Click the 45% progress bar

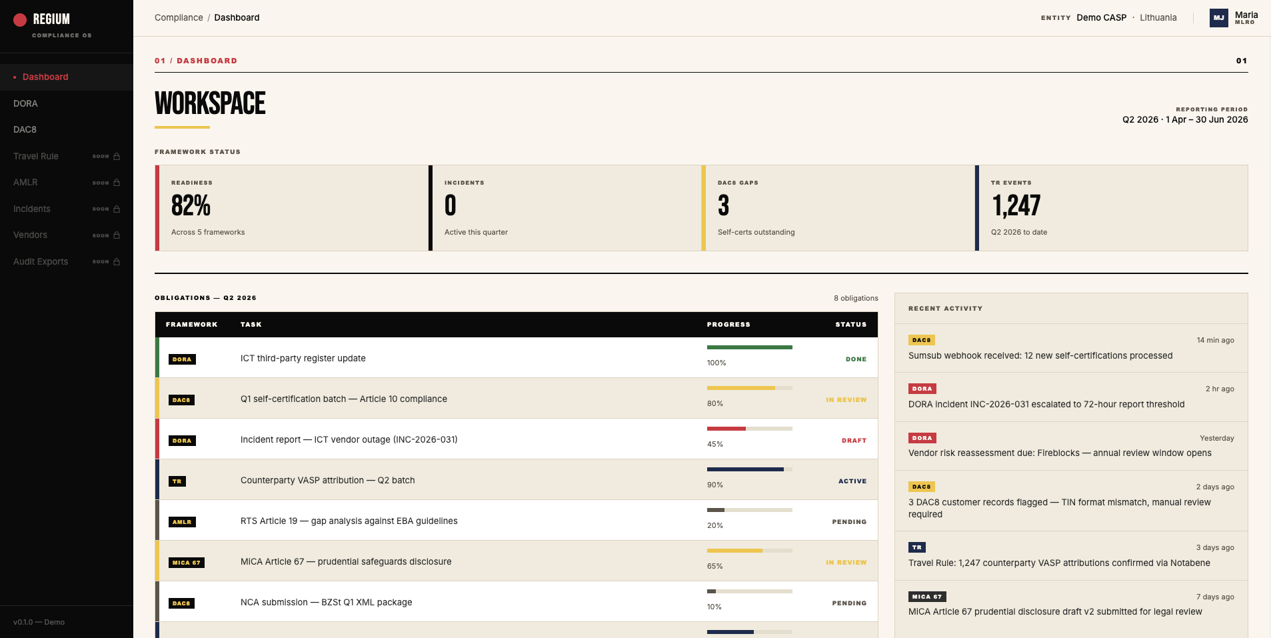(x=750, y=429)
